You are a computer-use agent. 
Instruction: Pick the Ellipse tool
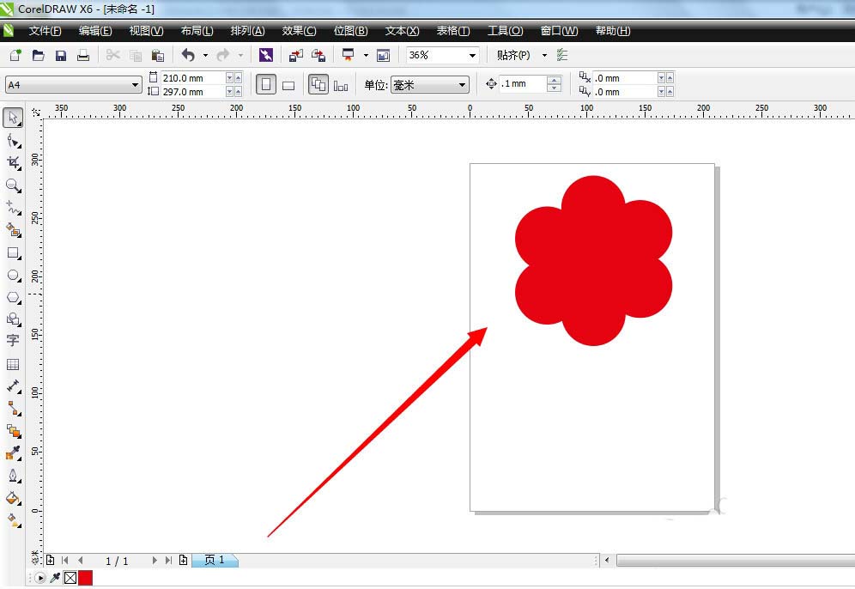[13, 276]
